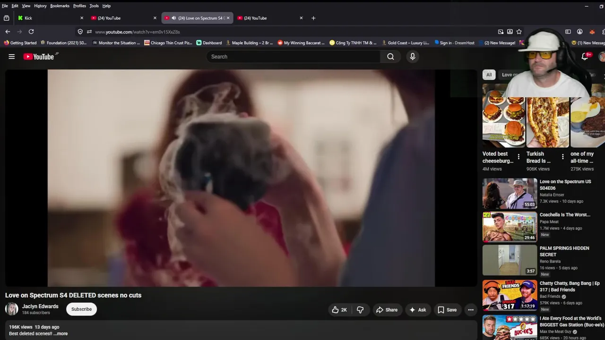This screenshot has width=605, height=340.
Task: Open options for Voted best cheeseburger short
Action: (x=519, y=157)
